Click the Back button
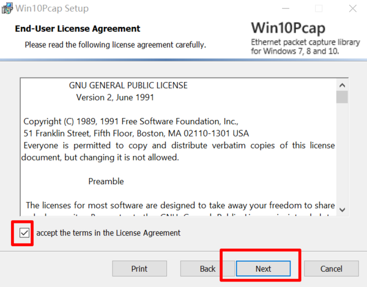Image resolution: width=367 pixels, height=287 pixels. click(207, 269)
